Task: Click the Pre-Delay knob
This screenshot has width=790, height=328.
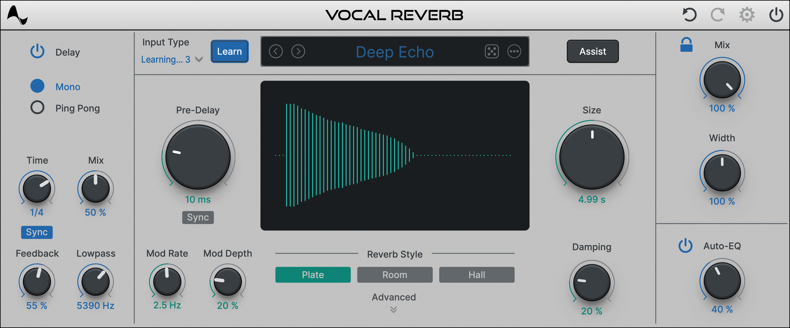Action: click(x=198, y=157)
